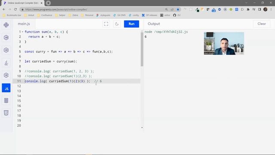Run the JavaScript code

coord(131,24)
